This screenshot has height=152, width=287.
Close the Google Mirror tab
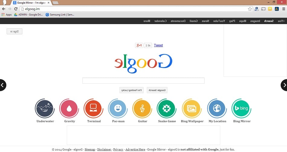tap(49, 3)
